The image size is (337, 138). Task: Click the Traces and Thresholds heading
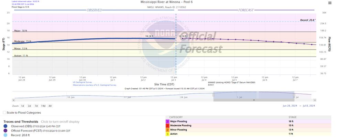pos(21,122)
